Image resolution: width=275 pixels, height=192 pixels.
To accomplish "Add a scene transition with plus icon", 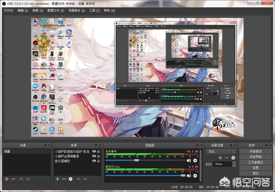I will 220,158.
